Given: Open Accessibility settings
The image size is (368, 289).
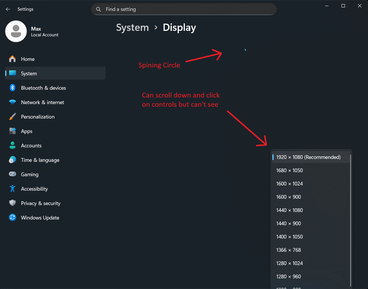Looking at the screenshot, I should click(55, 189).
